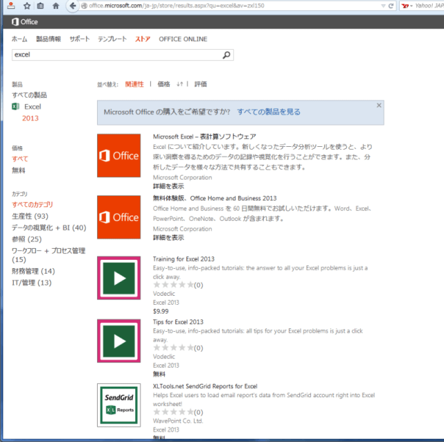444x442 pixels.
Task: Click the bookmark star icon
Action: tap(27, 6)
